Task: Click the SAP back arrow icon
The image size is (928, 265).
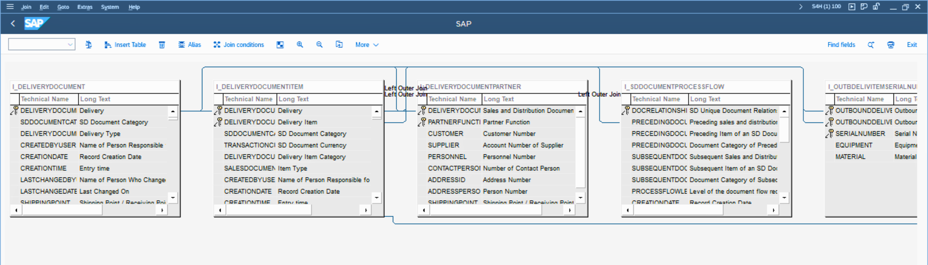Action: pos(13,24)
